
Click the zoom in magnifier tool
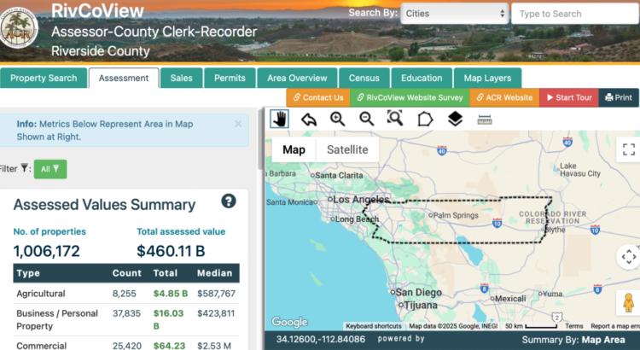tap(338, 119)
